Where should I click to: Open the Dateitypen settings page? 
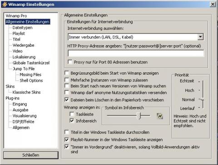coord(22,28)
